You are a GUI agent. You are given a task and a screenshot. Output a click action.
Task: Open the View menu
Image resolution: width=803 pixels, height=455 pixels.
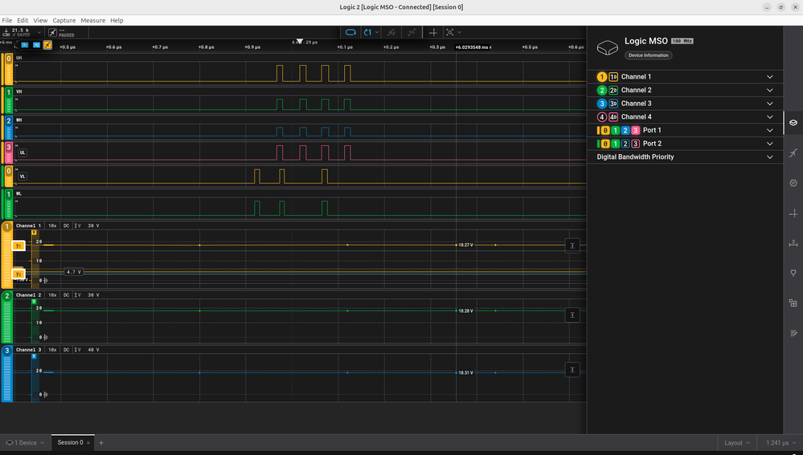coord(40,20)
